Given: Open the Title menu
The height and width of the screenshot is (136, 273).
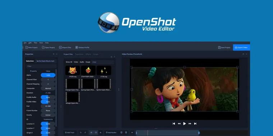Looking at the screenshot, I should 35,43.
